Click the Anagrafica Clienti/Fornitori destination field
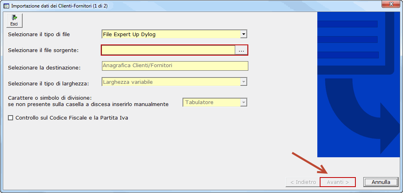The height and width of the screenshot is (193, 403). pyautogui.click(x=175, y=66)
